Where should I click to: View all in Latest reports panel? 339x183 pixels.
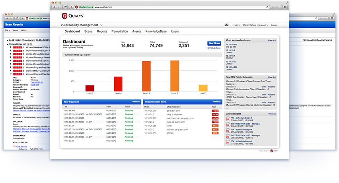tap(272, 114)
